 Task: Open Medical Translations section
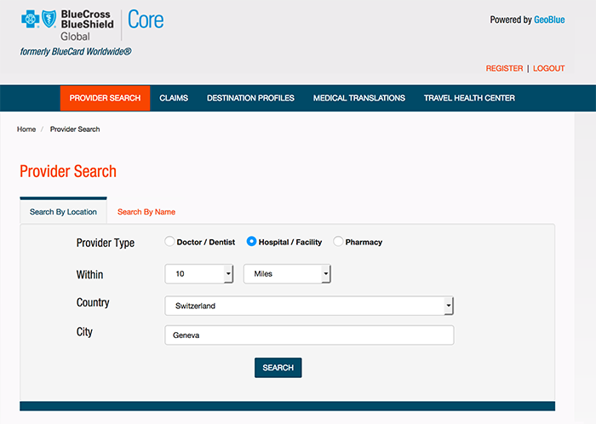pos(358,98)
